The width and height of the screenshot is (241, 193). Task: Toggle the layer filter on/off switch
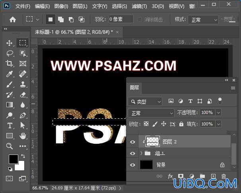click(220, 101)
